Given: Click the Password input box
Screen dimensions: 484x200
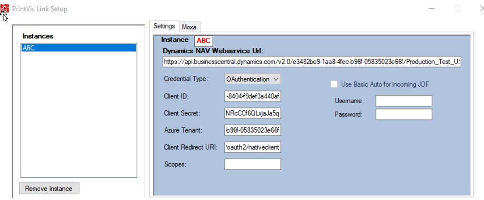Looking at the screenshot, I should point(403,115).
